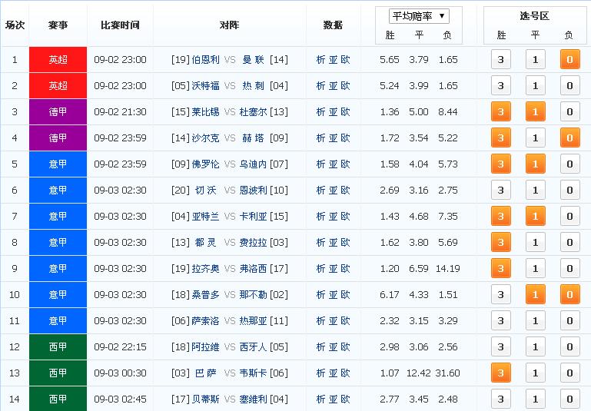The image size is (591, 411).
Task: Click odds value 6.17 for 桑普多 match
Action: [x=390, y=294]
